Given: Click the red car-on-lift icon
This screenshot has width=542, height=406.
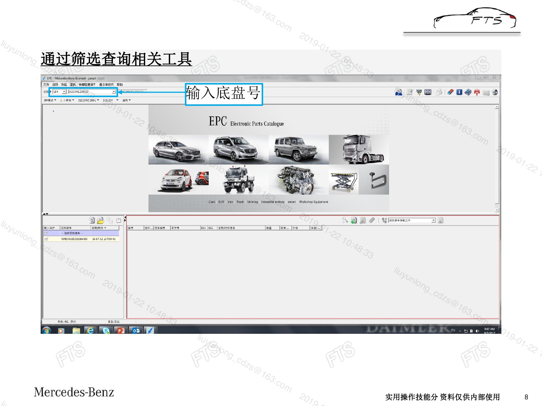Looking at the screenshot, I should (x=477, y=92).
